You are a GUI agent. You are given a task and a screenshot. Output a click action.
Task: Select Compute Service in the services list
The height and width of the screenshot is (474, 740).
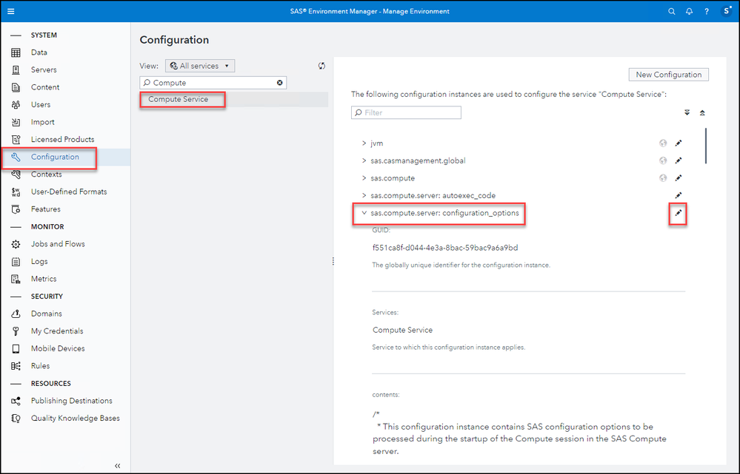pos(179,99)
